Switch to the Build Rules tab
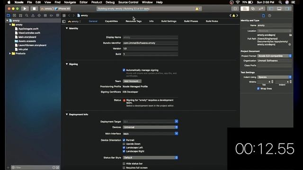This screenshot has width=303, height=170. [212, 21]
